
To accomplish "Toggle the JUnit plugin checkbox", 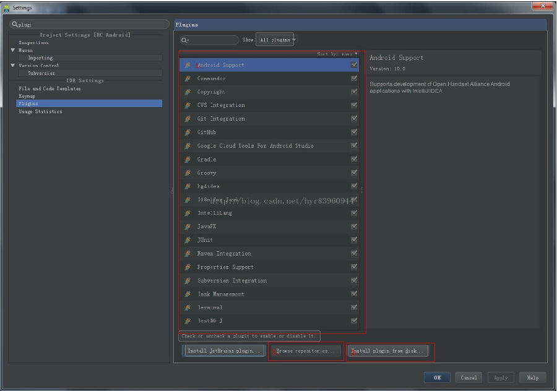I will coord(354,239).
